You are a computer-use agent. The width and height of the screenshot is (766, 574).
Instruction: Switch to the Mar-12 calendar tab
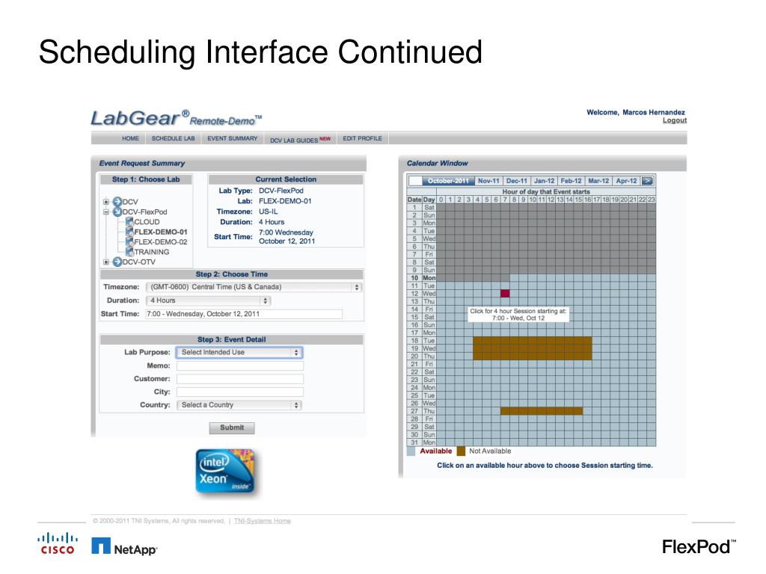coord(598,181)
